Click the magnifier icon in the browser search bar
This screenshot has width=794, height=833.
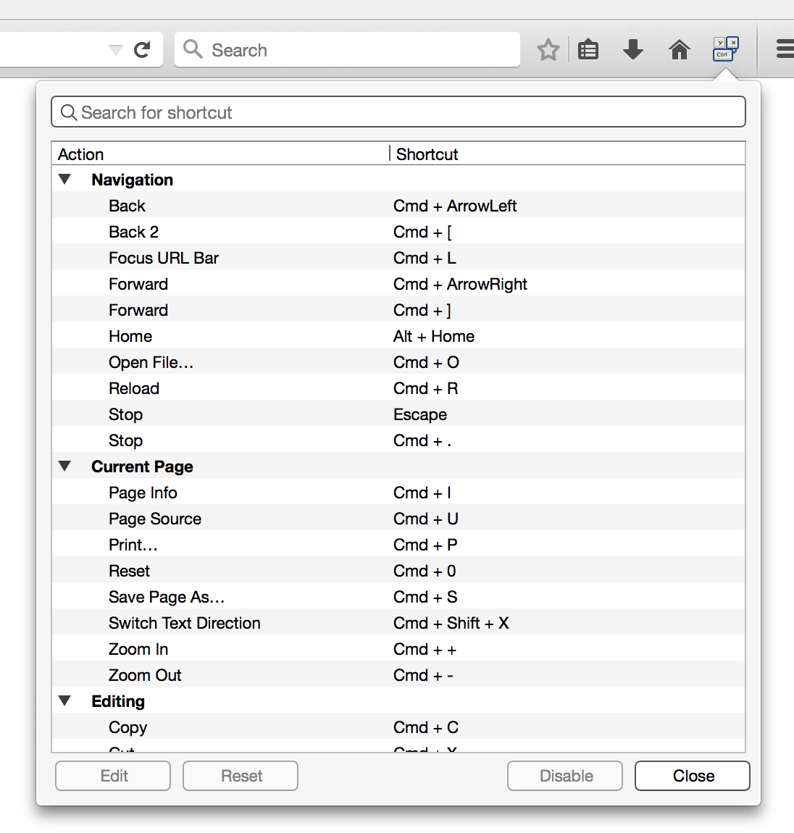[x=193, y=49]
